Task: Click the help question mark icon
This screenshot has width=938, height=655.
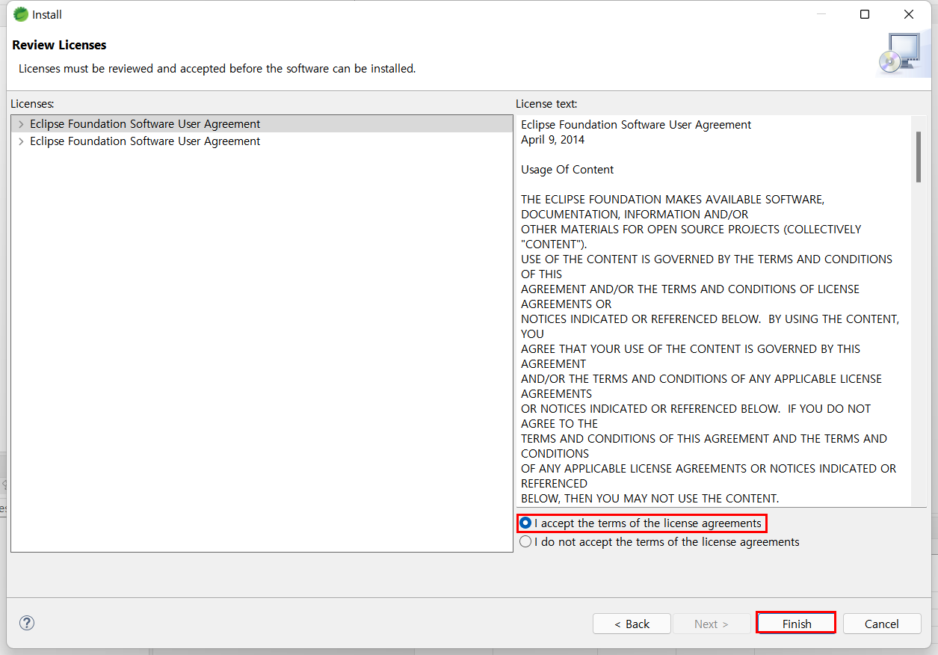Action: tap(27, 623)
